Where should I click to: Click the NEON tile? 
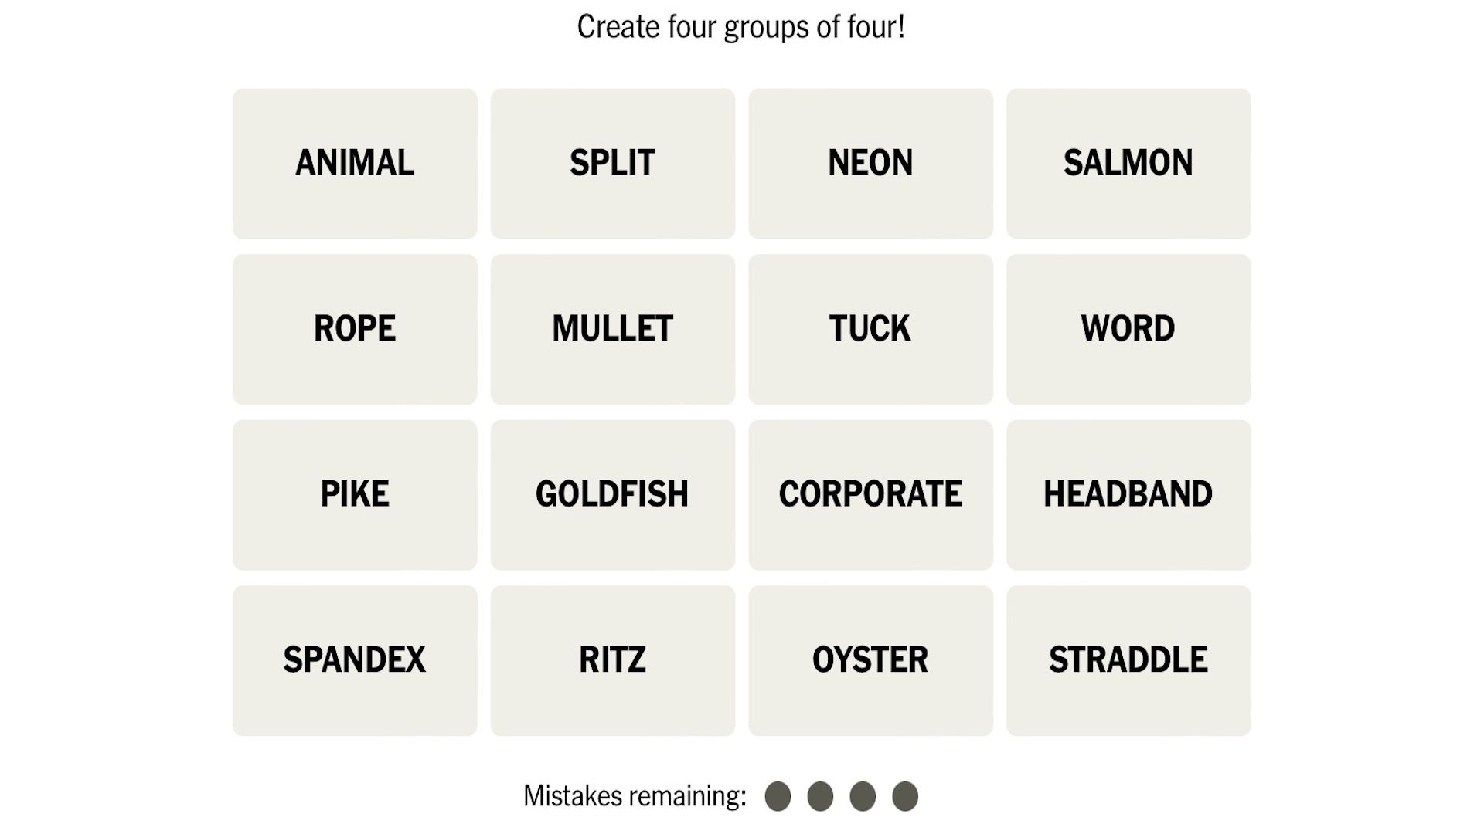[870, 163]
